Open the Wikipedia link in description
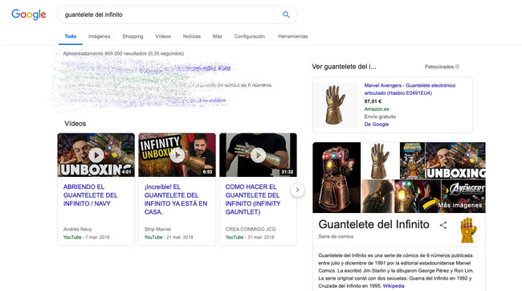 [x=394, y=286]
